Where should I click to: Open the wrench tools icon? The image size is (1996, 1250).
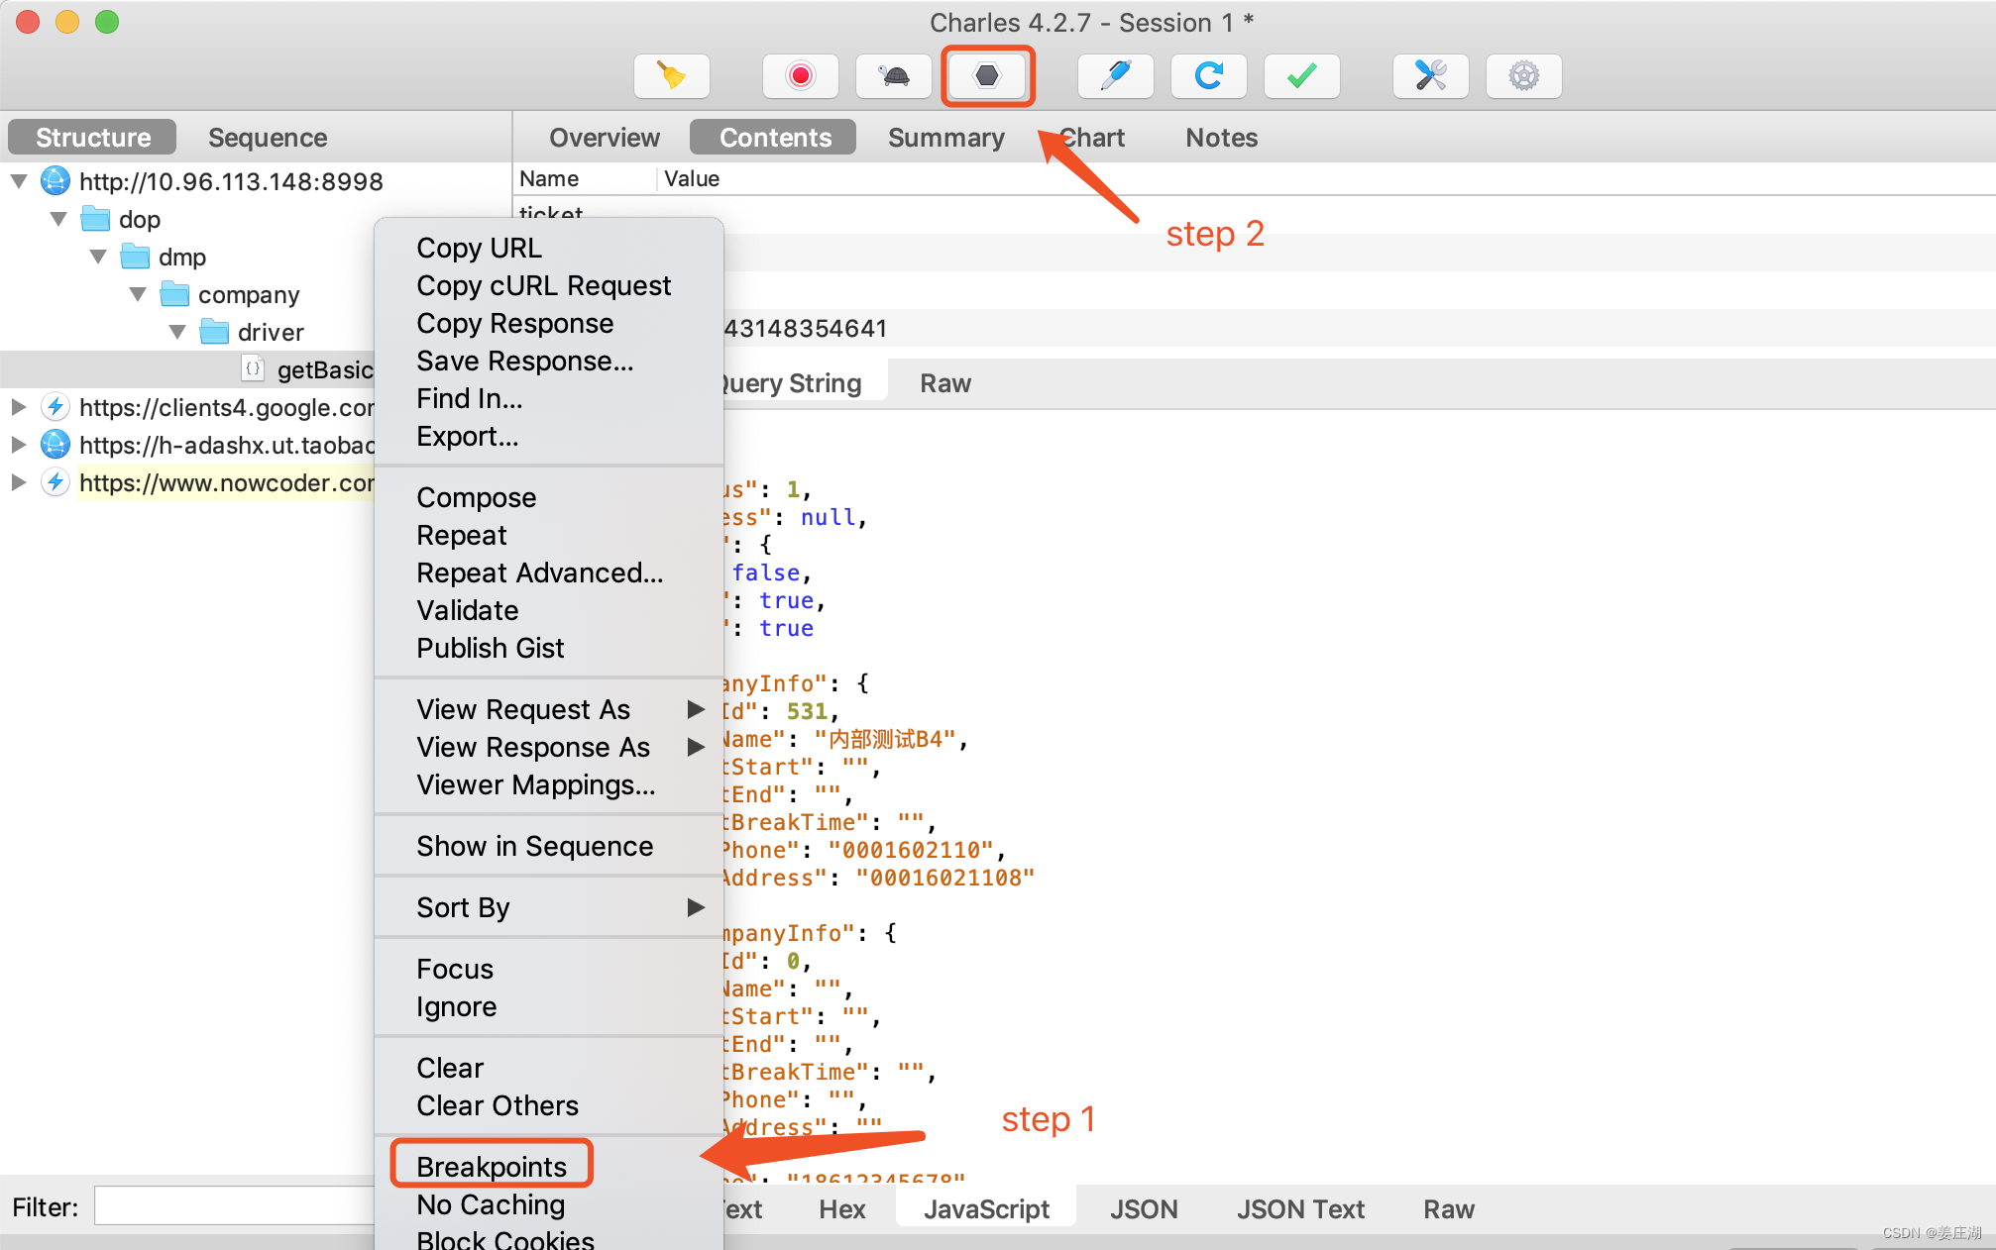[x=1430, y=76]
